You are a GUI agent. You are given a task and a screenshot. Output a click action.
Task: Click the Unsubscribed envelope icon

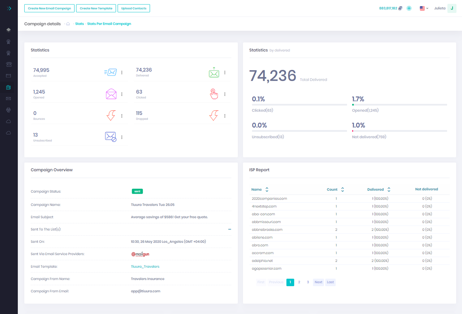(111, 137)
